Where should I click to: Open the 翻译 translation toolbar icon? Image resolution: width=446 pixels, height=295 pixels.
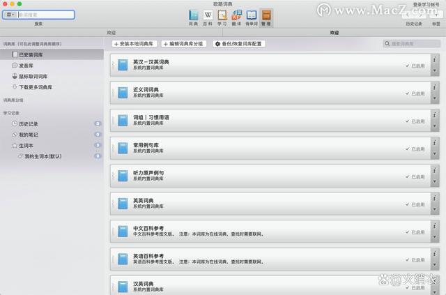pos(237,17)
